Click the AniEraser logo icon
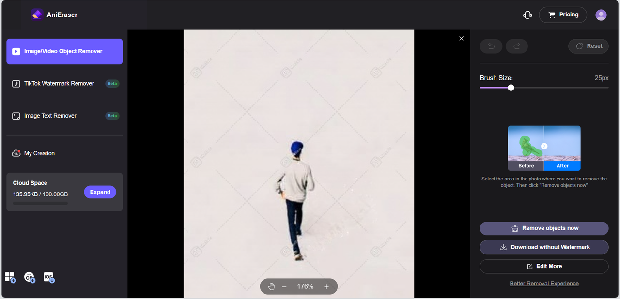This screenshot has width=620, height=299. tap(37, 15)
